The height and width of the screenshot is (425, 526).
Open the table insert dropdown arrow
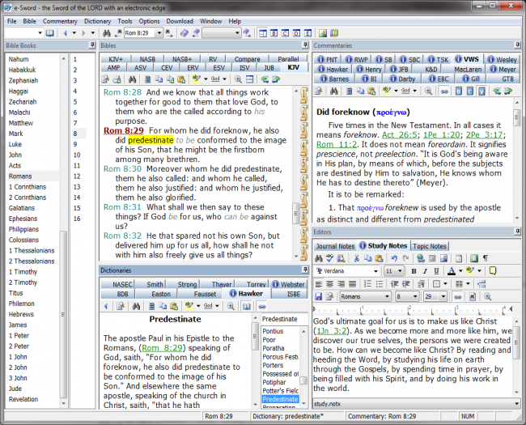(x=445, y=284)
